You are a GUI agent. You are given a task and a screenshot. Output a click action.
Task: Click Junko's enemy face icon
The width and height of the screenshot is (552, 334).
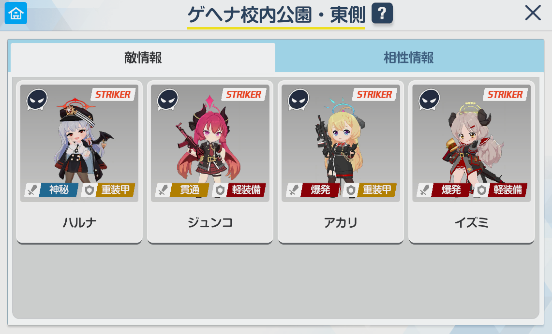[x=167, y=100]
